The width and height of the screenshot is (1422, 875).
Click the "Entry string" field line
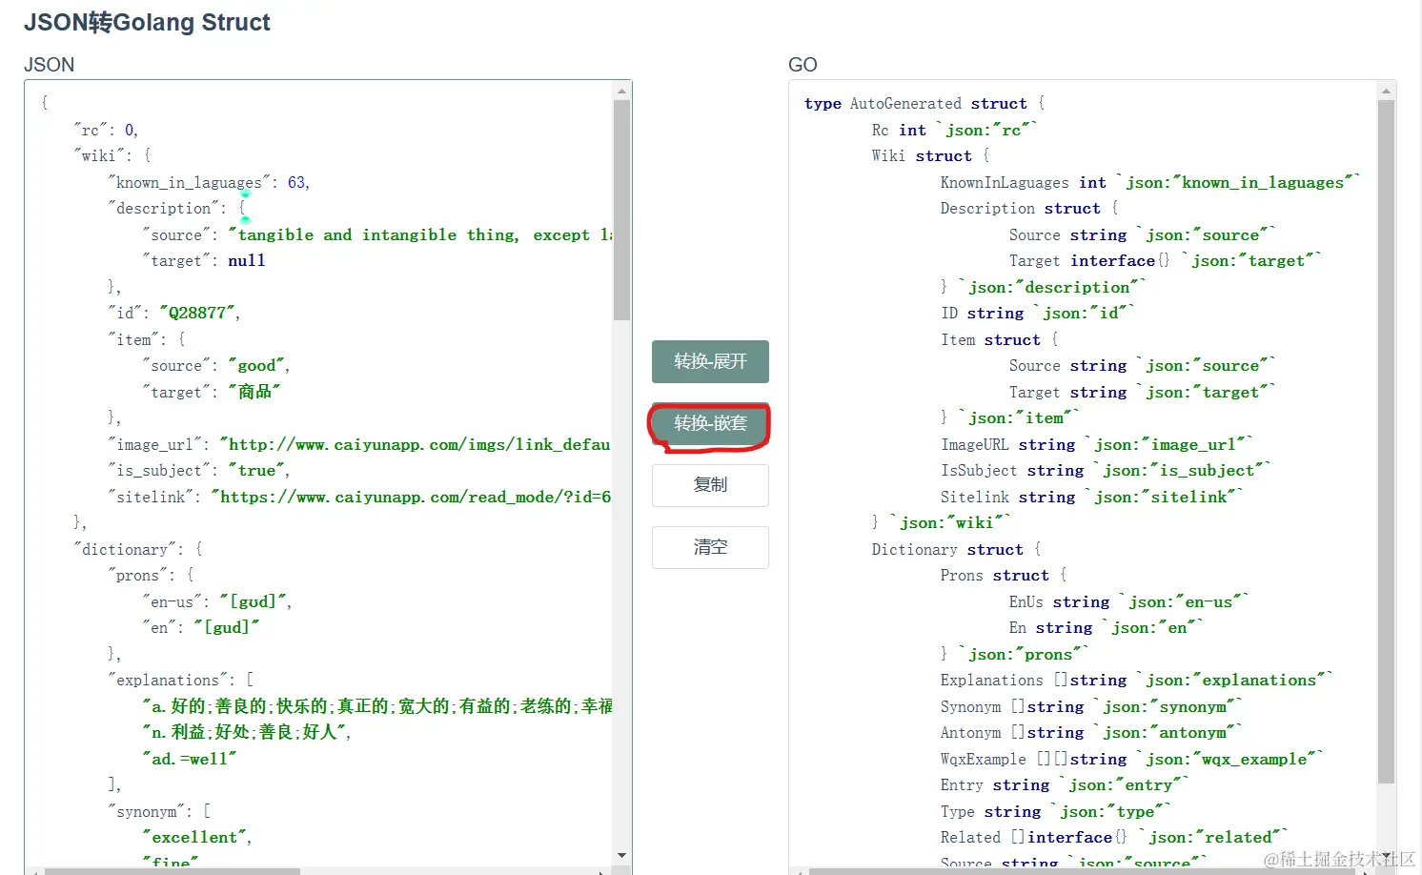coord(1066,784)
